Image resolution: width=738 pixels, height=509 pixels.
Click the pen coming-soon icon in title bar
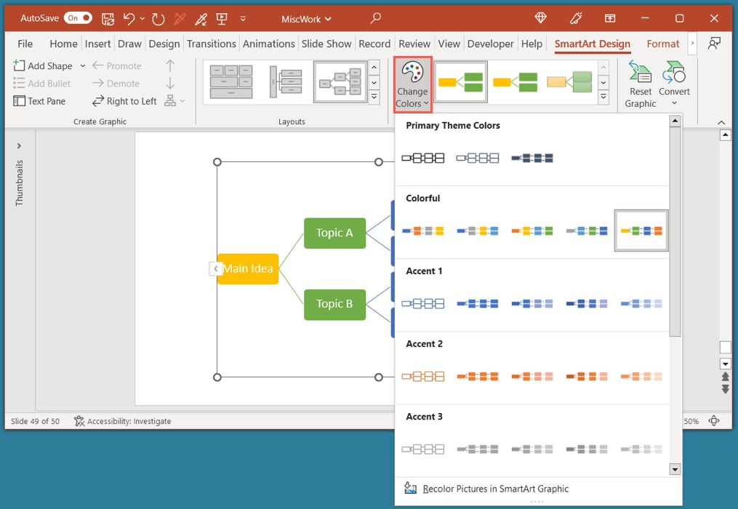[x=576, y=18]
